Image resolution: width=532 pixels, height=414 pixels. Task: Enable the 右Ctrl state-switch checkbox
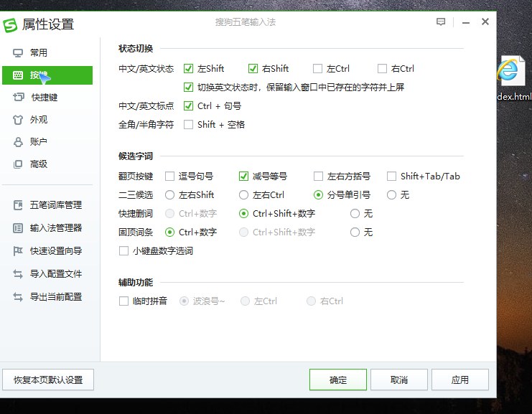[382, 68]
